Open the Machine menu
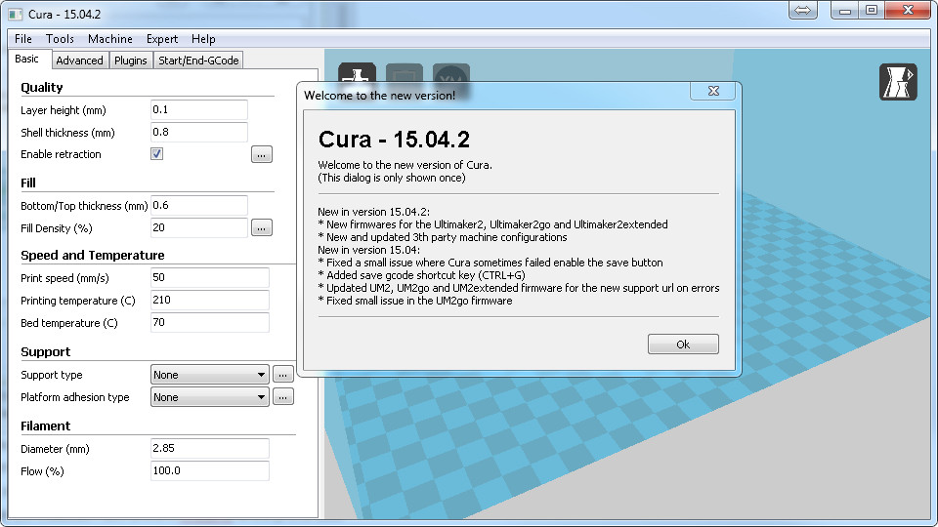The height and width of the screenshot is (527, 938). [x=110, y=39]
